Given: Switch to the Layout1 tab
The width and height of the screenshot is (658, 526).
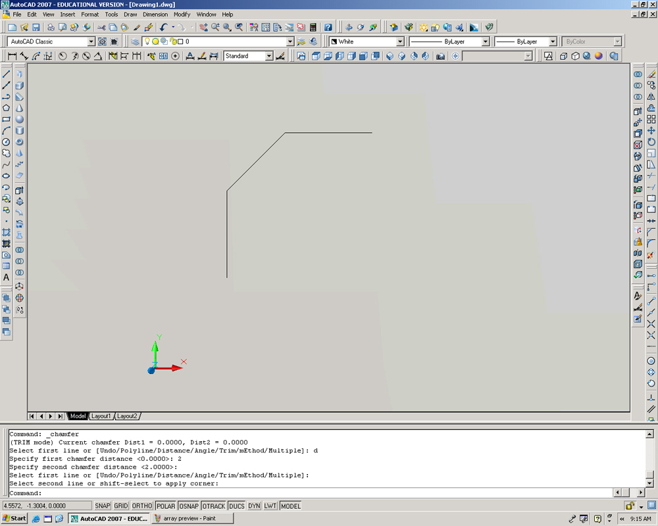Looking at the screenshot, I should coord(102,416).
